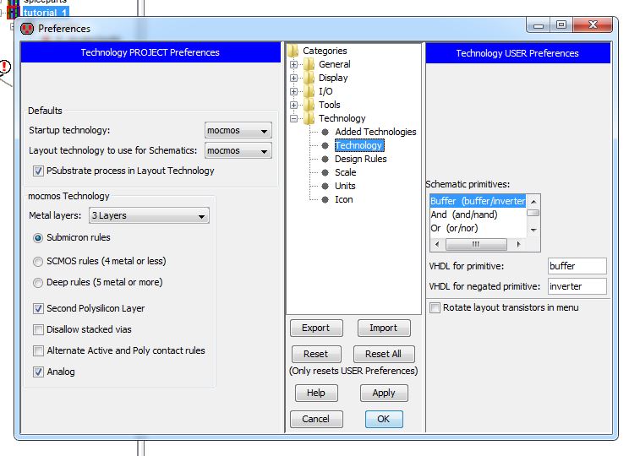Click horizontal scrollbar thumb of primitives list
This screenshot has height=456, width=629.
[x=476, y=244]
